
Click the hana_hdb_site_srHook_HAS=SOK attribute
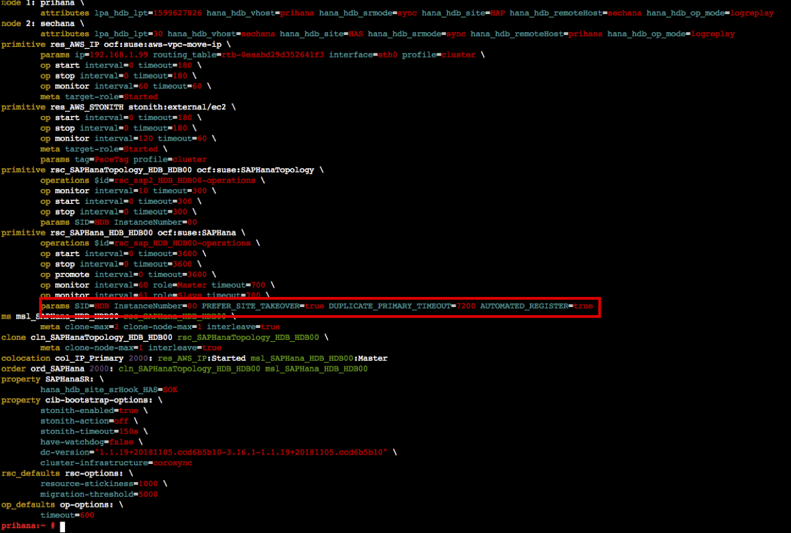(x=108, y=390)
